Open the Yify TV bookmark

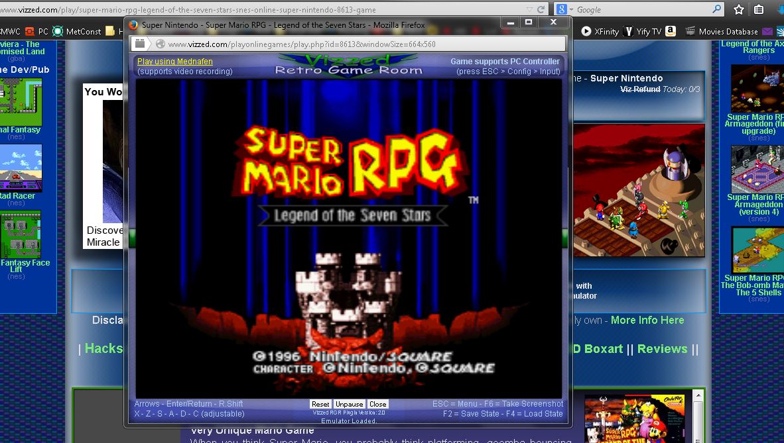tap(643, 32)
